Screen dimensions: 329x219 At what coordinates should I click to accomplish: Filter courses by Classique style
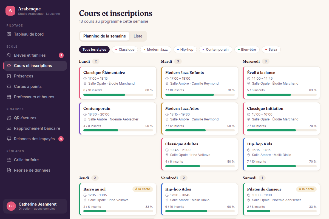coord(125,50)
